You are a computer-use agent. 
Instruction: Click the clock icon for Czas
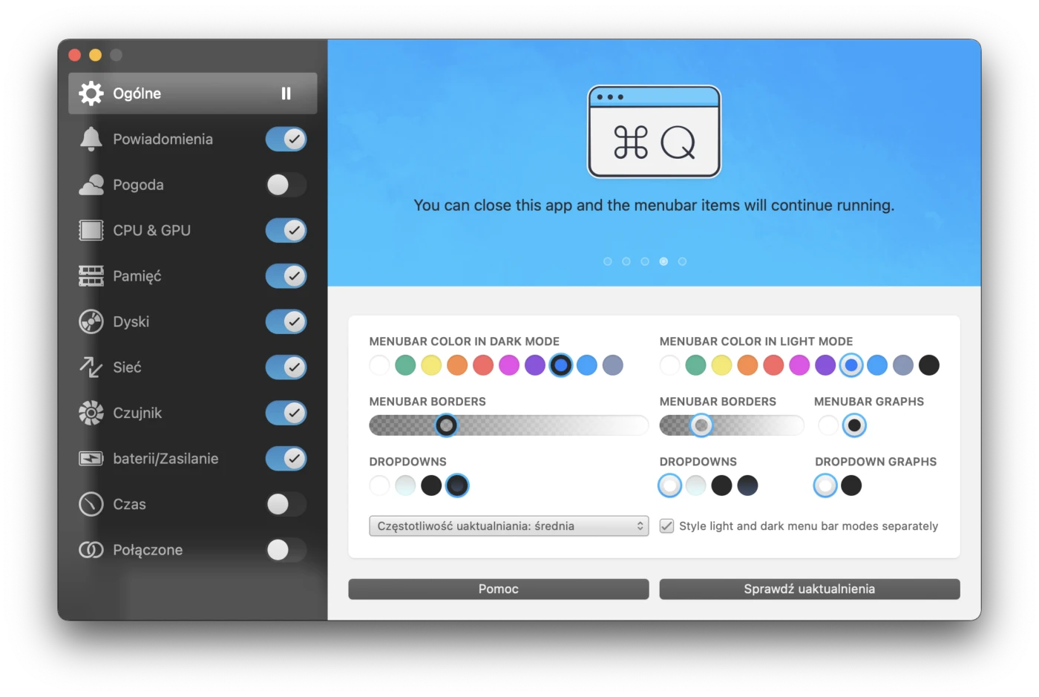point(91,504)
